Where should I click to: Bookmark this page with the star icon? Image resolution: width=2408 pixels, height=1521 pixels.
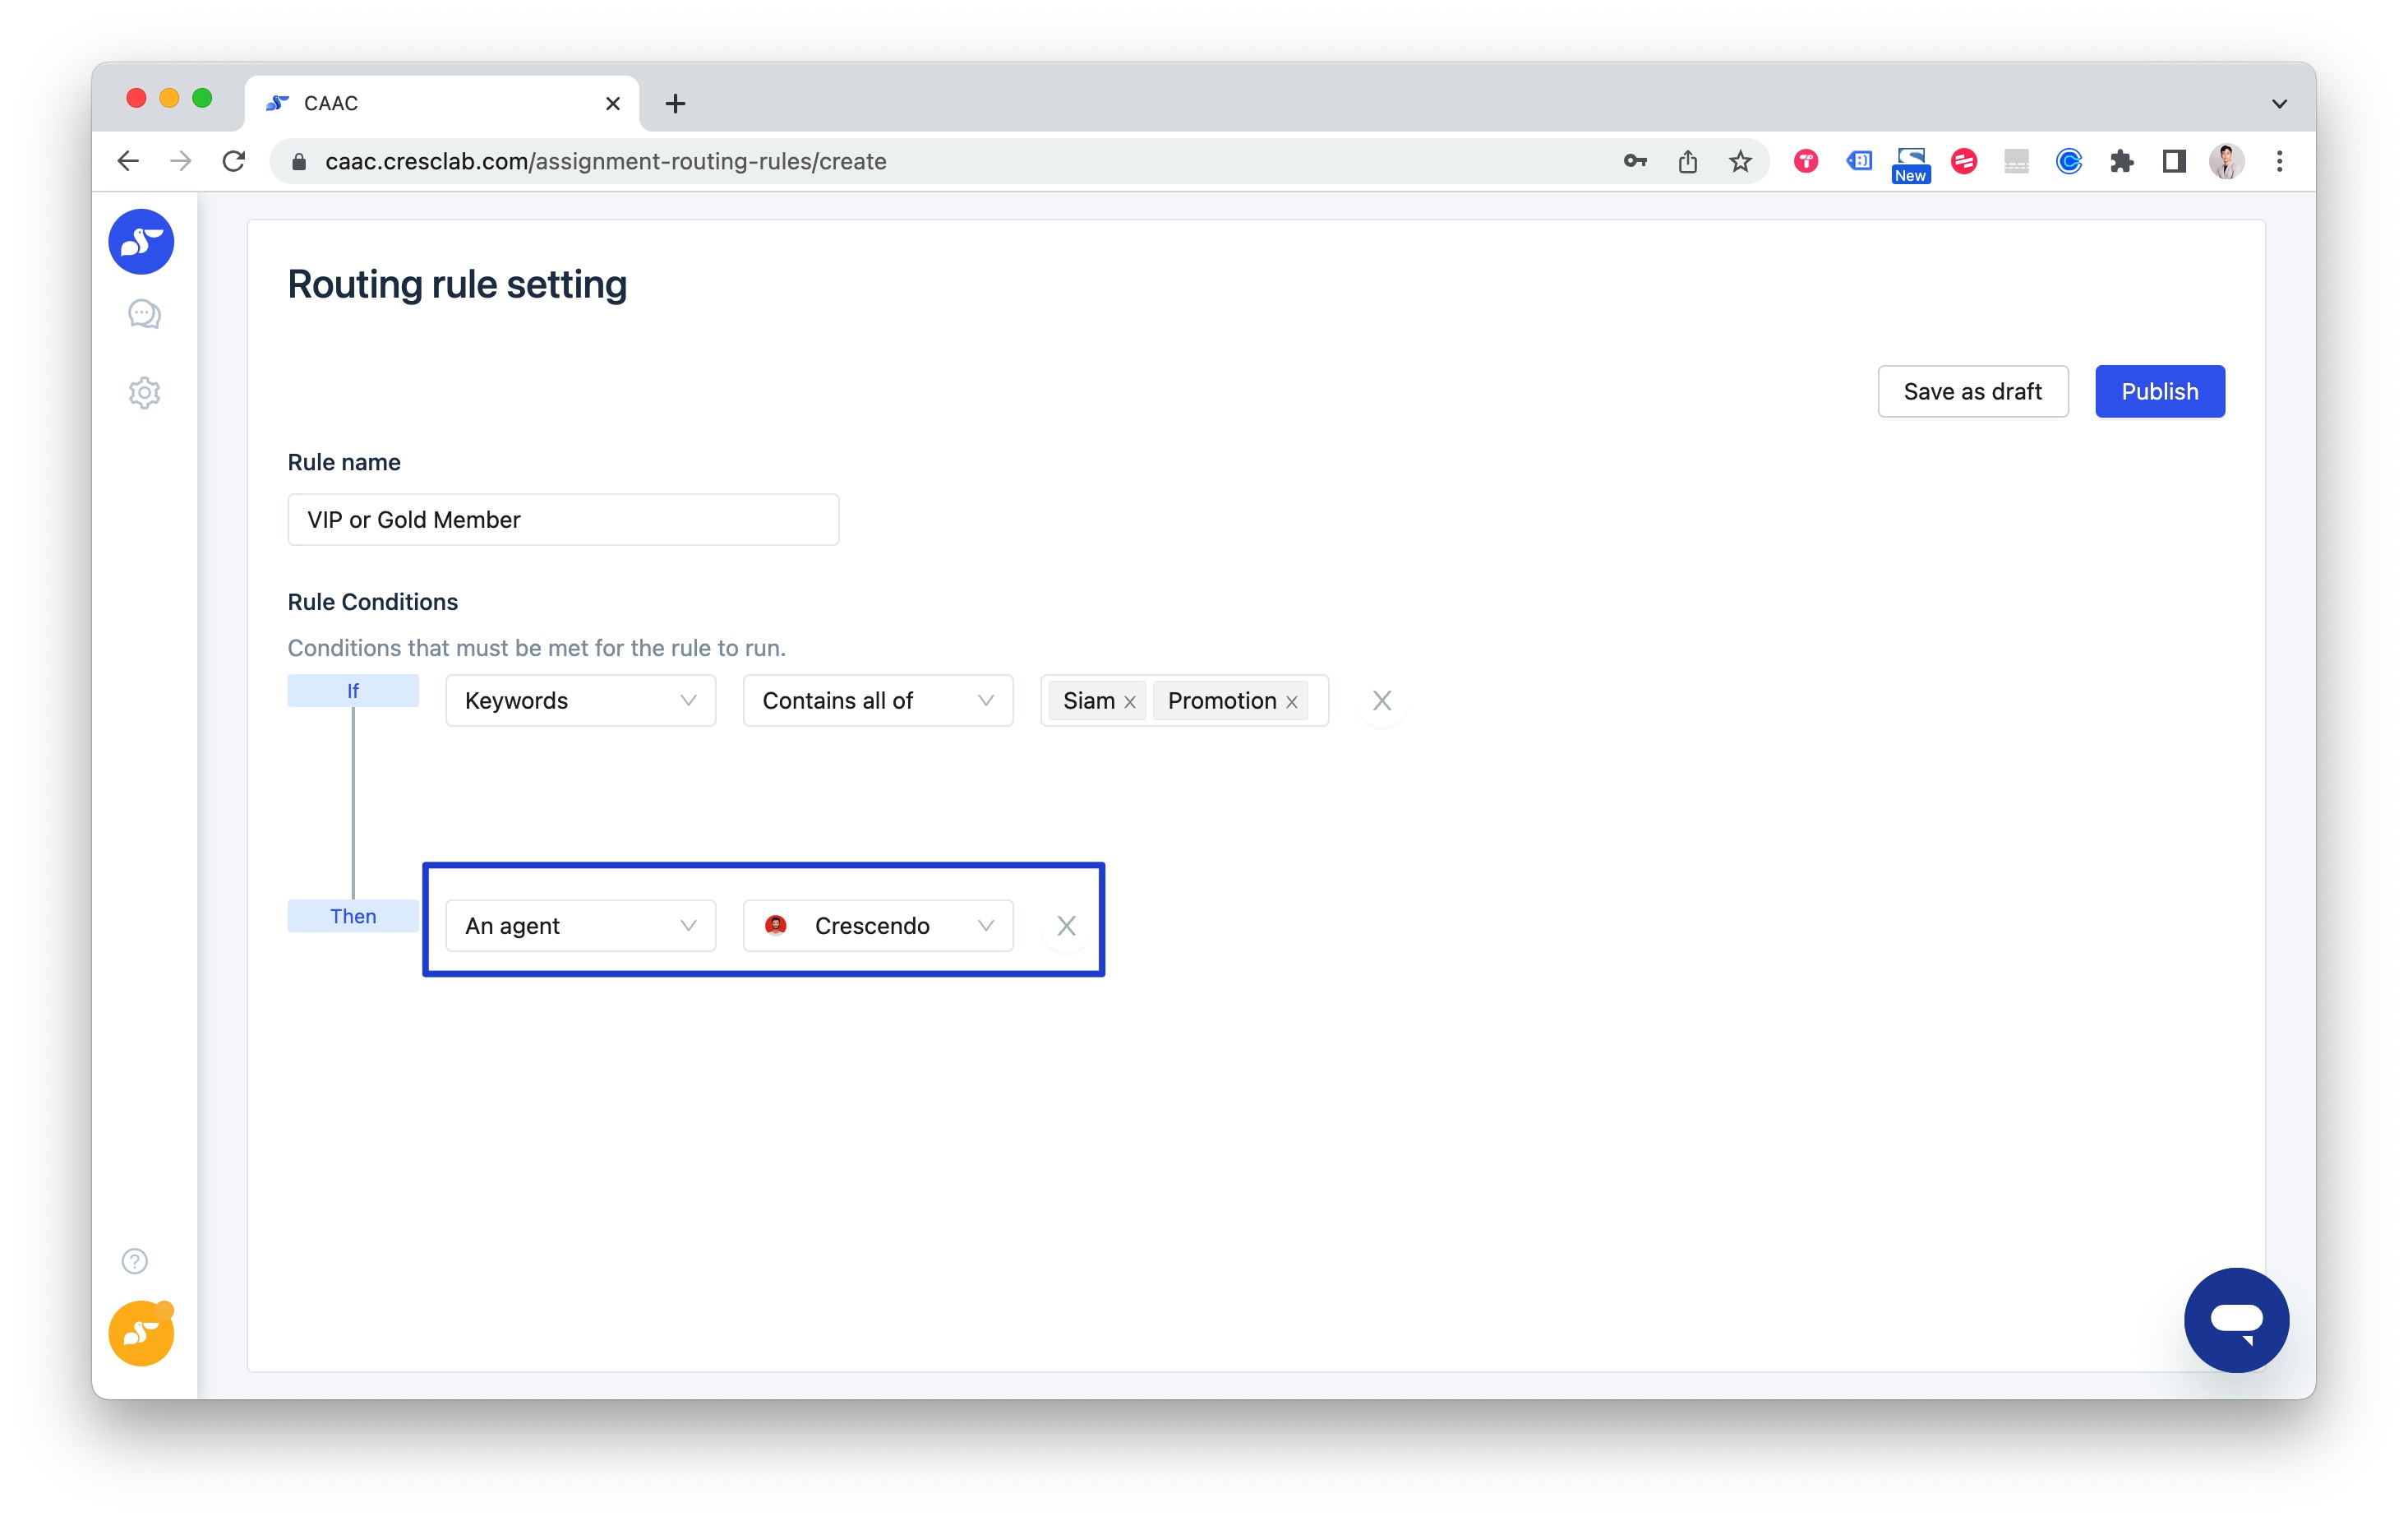point(1740,161)
